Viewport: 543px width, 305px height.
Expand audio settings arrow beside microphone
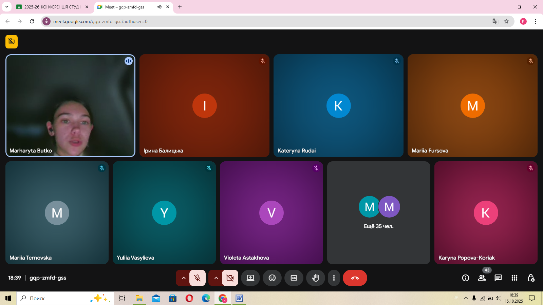184,278
